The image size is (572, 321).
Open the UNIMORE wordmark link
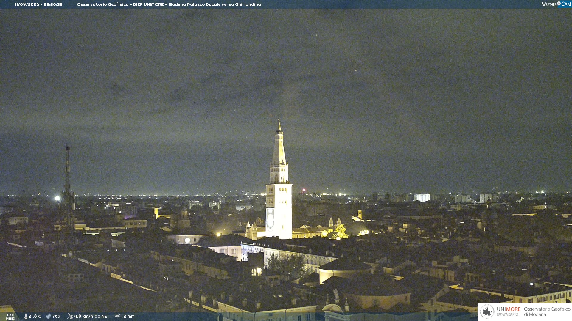point(509,309)
